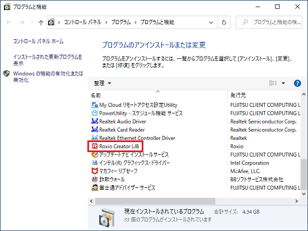Select Realtek Ethernet Controller Driver program name
The width and height of the screenshot is (308, 231).
(x=137, y=138)
